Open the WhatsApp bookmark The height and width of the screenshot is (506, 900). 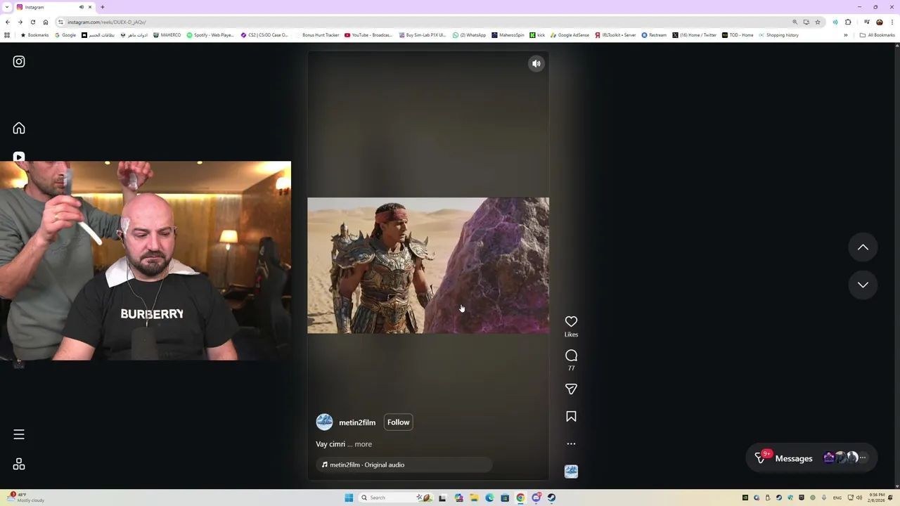[x=469, y=35]
